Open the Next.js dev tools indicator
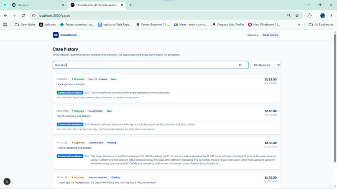 coord(7,181)
